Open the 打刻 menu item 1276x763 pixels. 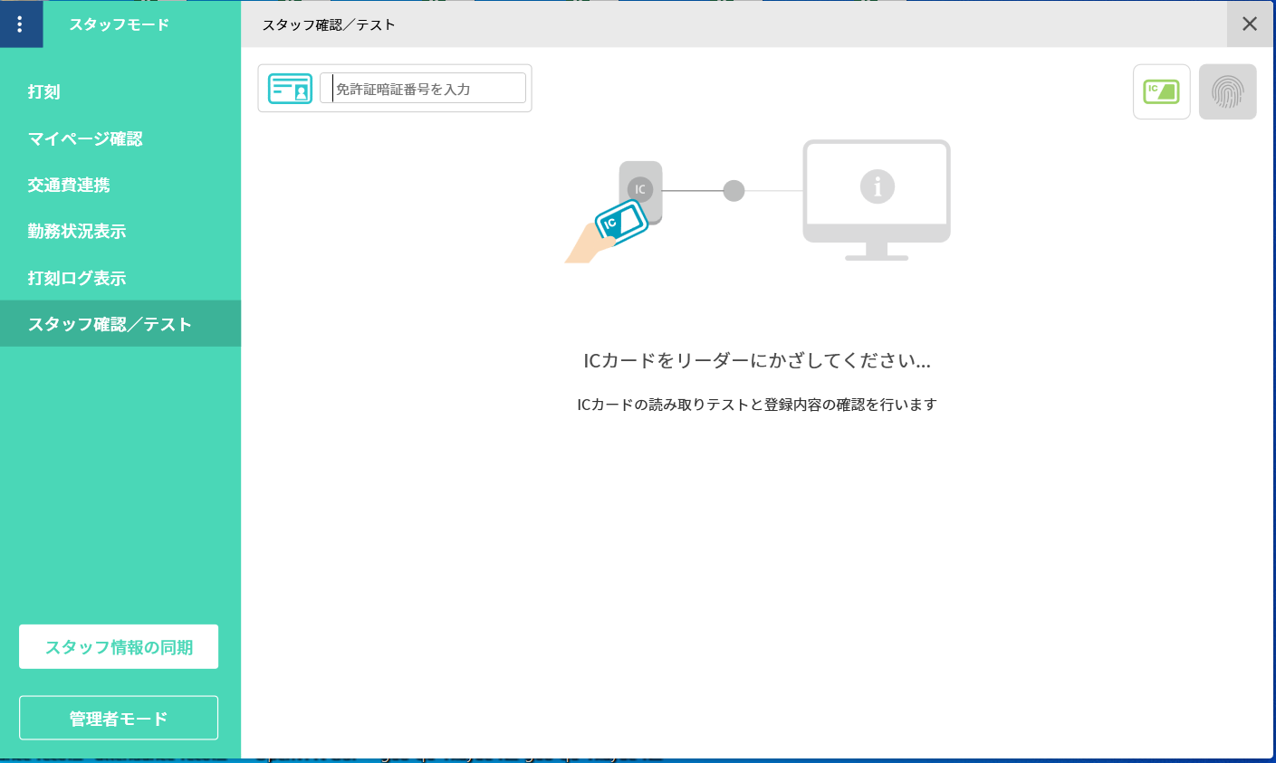(x=120, y=91)
